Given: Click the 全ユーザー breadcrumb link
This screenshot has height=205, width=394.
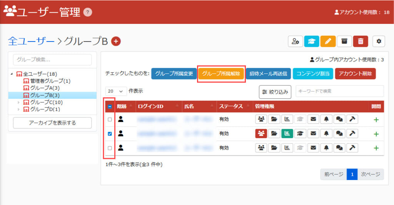Looking at the screenshot, I should point(31,41).
